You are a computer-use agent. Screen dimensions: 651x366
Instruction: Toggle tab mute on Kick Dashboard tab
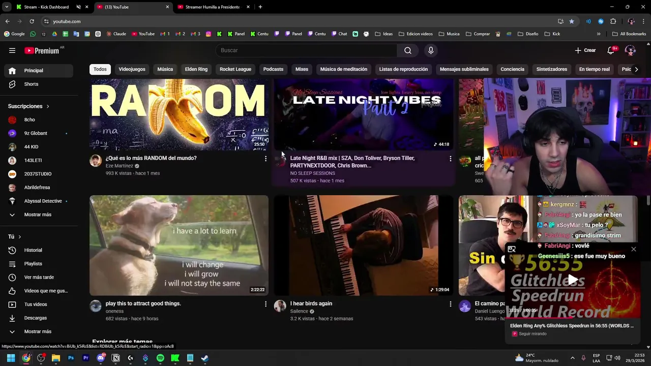pyautogui.click(x=78, y=7)
